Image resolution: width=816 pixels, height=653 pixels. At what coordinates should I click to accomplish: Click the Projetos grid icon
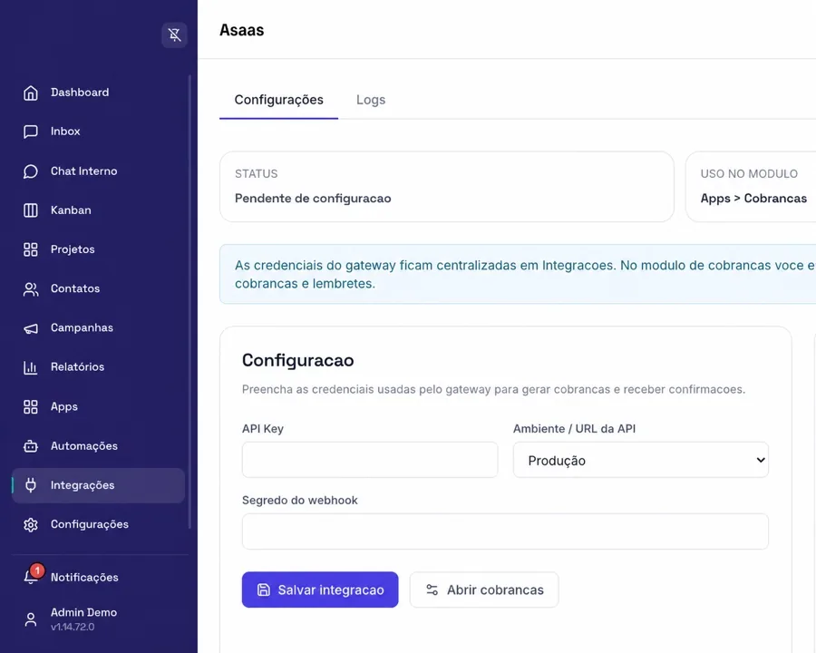coord(31,249)
